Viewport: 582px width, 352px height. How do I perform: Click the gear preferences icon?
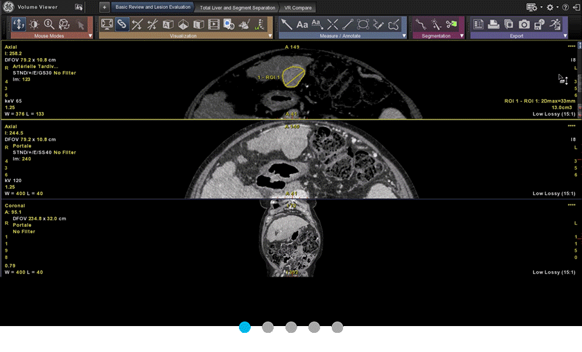pyautogui.click(x=550, y=7)
